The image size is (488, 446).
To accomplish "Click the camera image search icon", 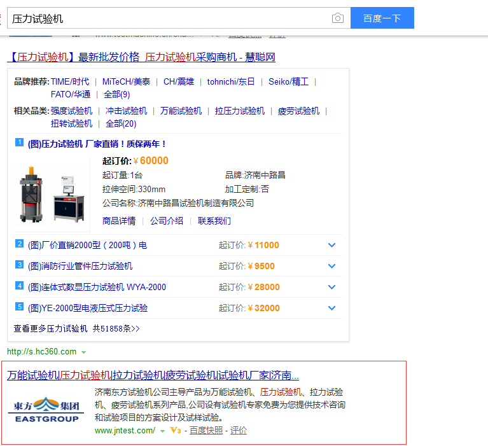I will point(338,18).
